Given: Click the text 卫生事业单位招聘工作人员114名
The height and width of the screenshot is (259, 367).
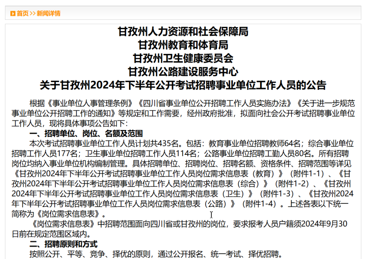Looking at the screenshot, I should [x=141, y=153].
